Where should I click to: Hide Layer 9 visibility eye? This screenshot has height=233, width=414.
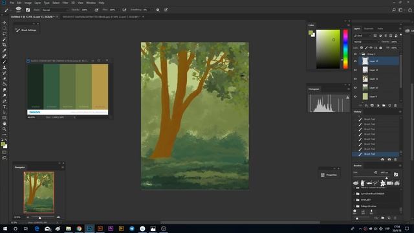point(355,96)
